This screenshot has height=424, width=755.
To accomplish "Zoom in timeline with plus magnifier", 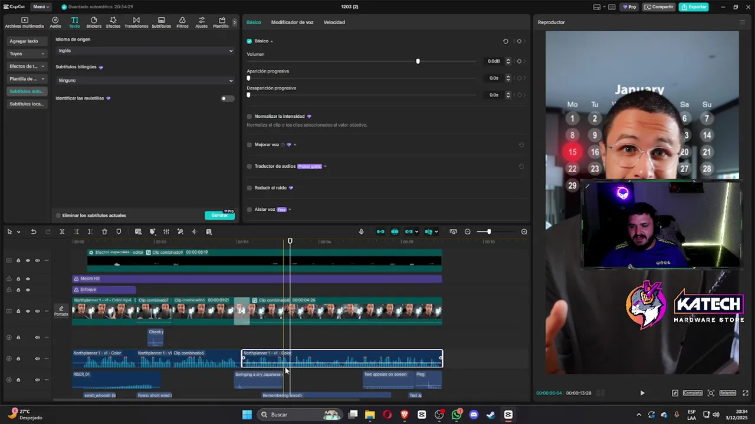I will point(524,232).
